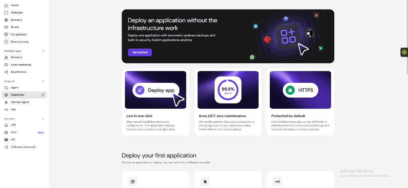Click the Emails envelope icon
Screen dimensions: 408x188
[6, 27]
